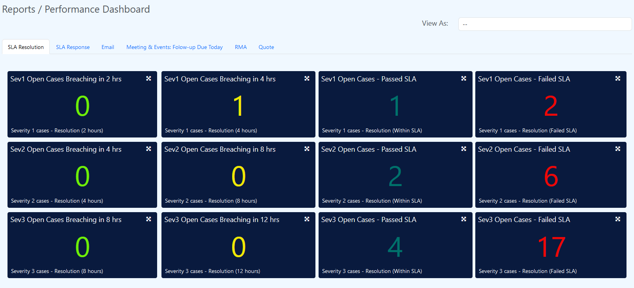This screenshot has height=288, width=634.
Task: Expand the Sev1 Breaching in 4 hrs tile
Action: click(x=307, y=79)
